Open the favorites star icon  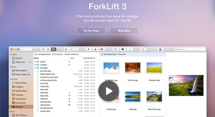(x=95, y=49)
